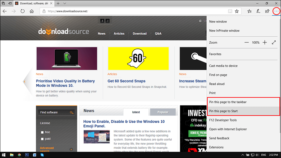Click the carousel previous arrow
Screen dimensions: 281x158
click(25, 81)
